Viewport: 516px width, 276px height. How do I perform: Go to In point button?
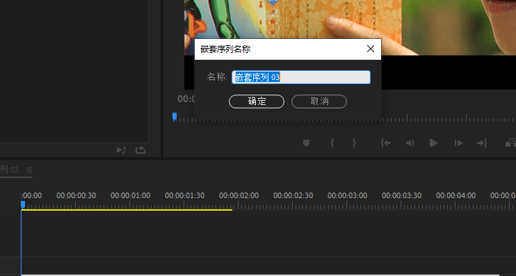(x=385, y=143)
